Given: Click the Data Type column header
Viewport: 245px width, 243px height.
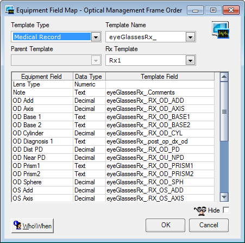Looking at the screenshot, I should [x=89, y=77].
